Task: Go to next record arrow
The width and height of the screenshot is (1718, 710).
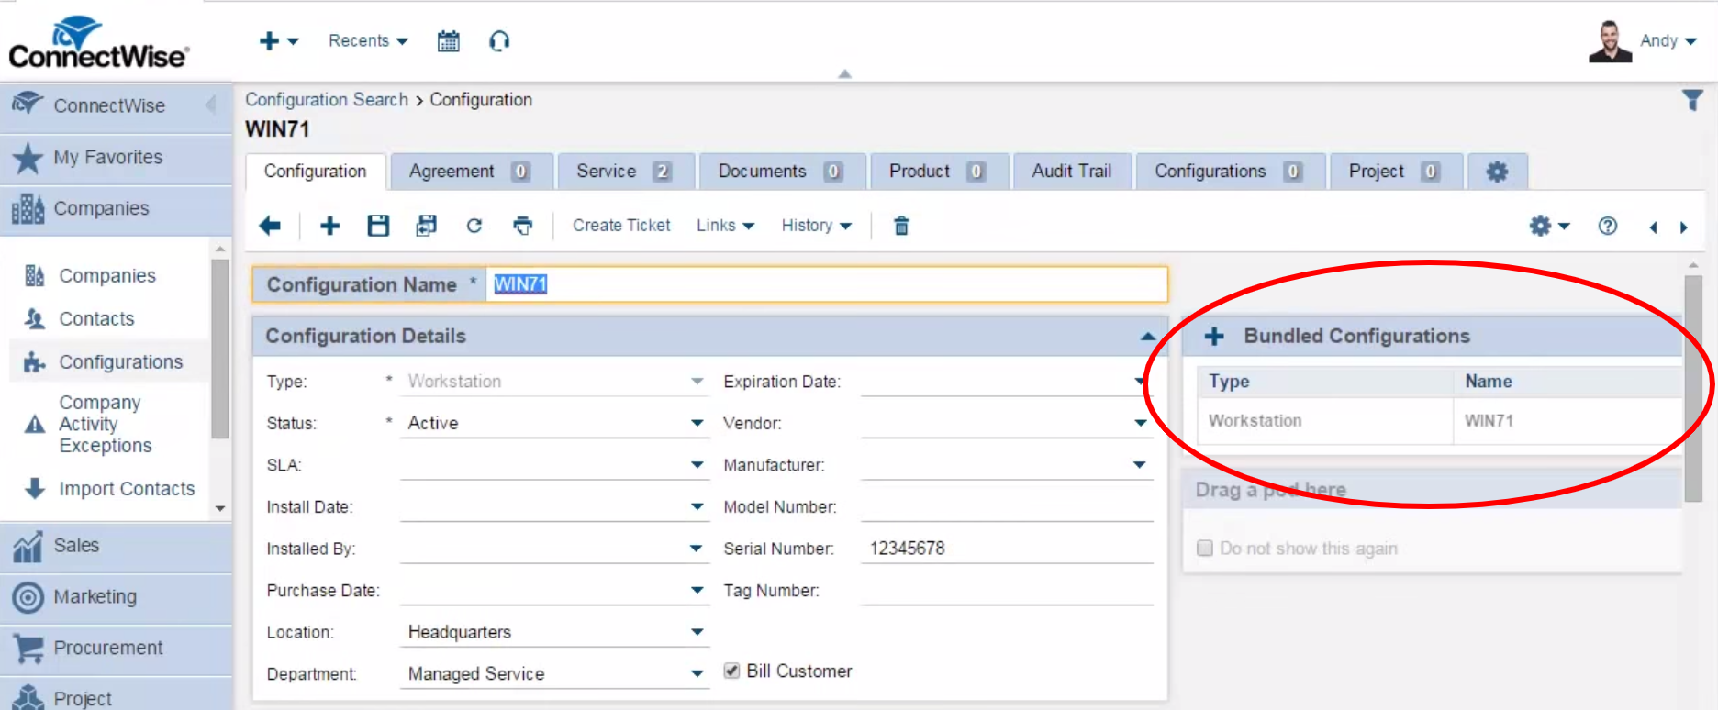Action: [x=1684, y=227]
